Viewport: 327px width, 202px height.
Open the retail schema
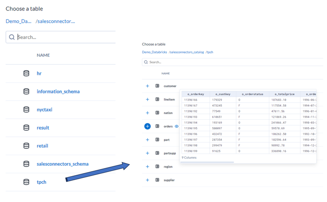pyautogui.click(x=42, y=146)
